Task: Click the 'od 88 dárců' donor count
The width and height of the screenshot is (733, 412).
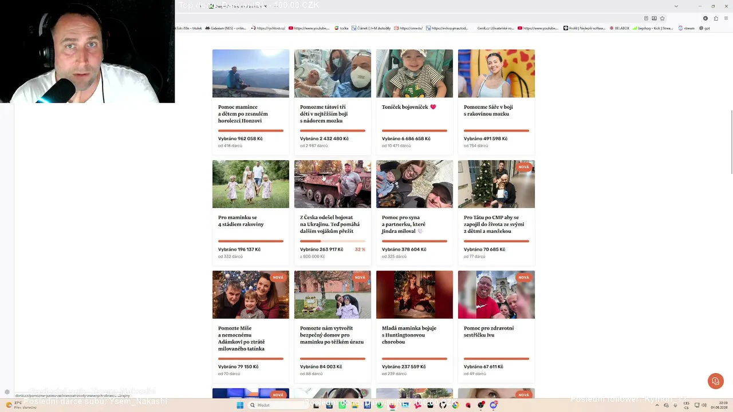Action: (x=311, y=374)
